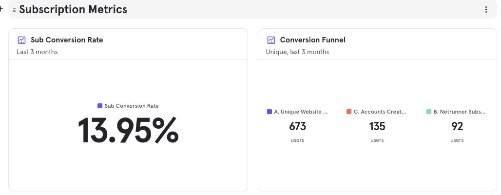The image size is (501, 195).
Task: Click the purple A. Unique Website swatch
Action: click(x=270, y=112)
